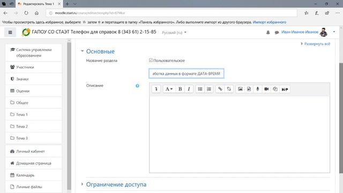The image size is (343, 193).
Task: Click the browser home icon
Action: pyautogui.click(x=36, y=13)
